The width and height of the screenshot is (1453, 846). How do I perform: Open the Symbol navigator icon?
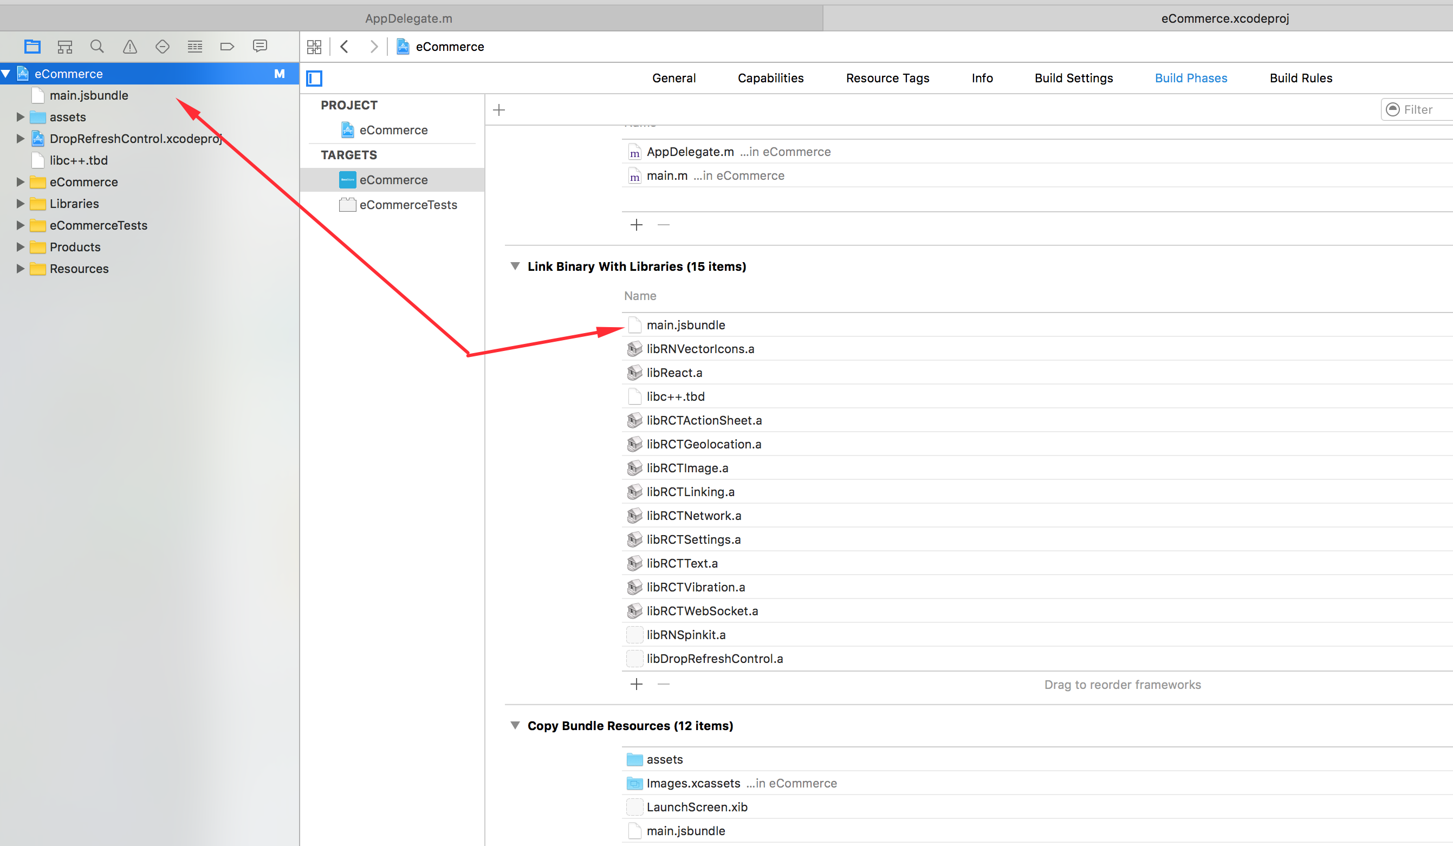pyautogui.click(x=64, y=47)
